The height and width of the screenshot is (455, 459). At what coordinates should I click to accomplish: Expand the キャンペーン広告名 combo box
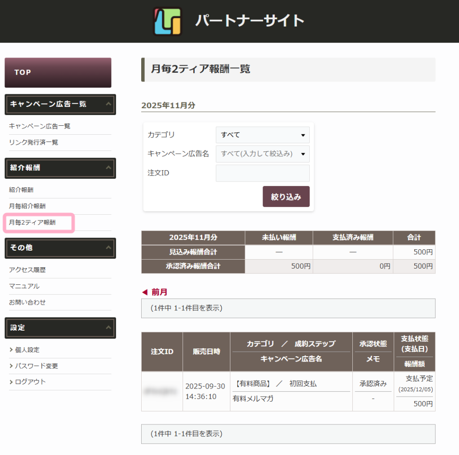pos(262,154)
